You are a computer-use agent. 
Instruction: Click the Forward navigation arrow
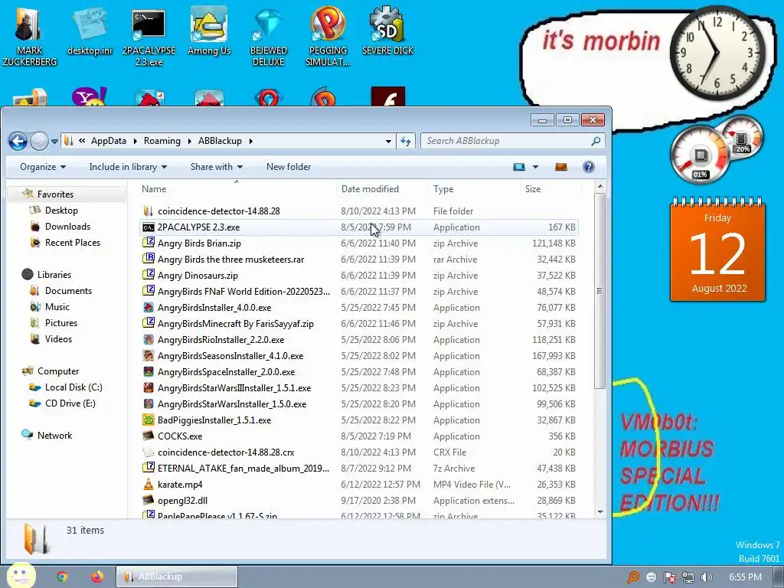click(x=39, y=141)
